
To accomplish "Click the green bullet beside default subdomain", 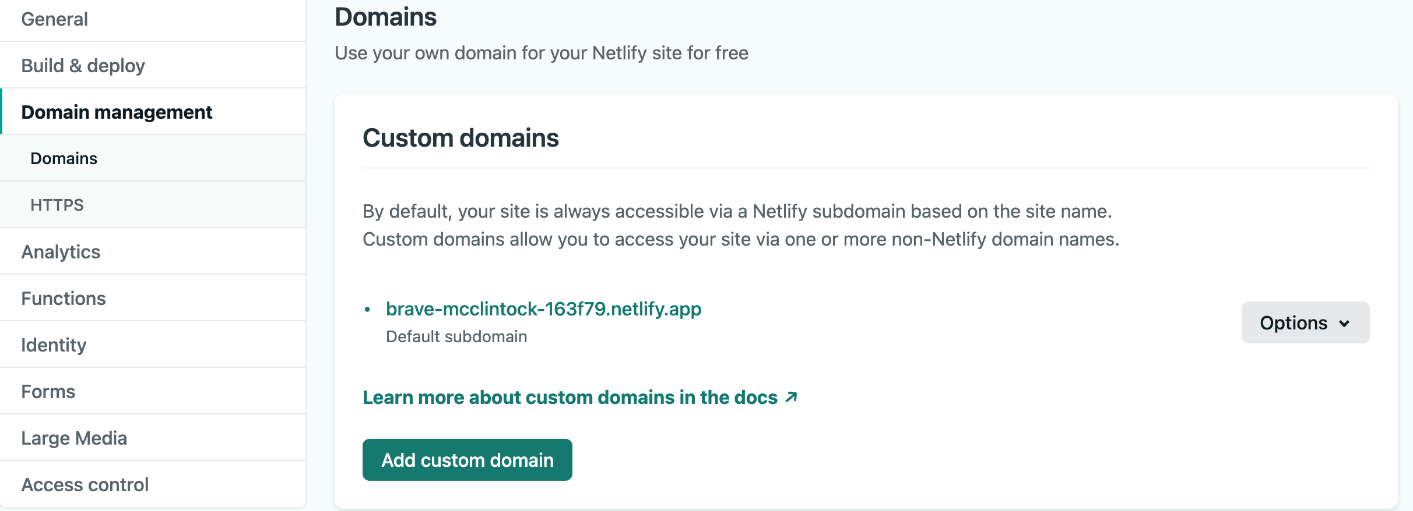I will click(x=367, y=310).
